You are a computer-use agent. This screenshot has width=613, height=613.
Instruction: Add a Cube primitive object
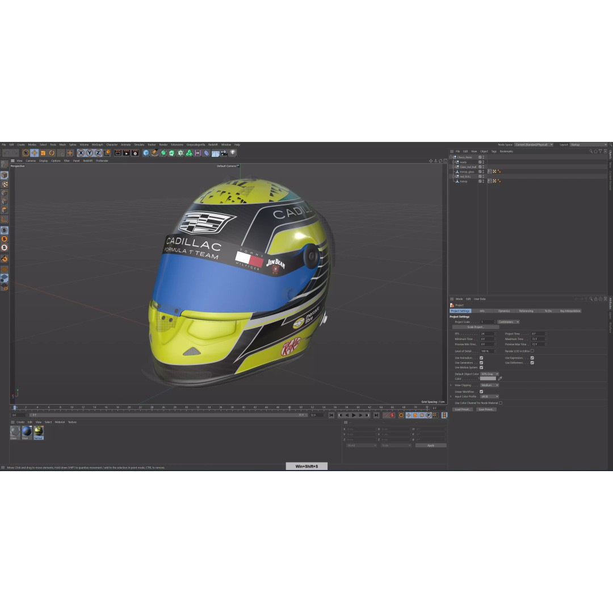tap(146, 153)
